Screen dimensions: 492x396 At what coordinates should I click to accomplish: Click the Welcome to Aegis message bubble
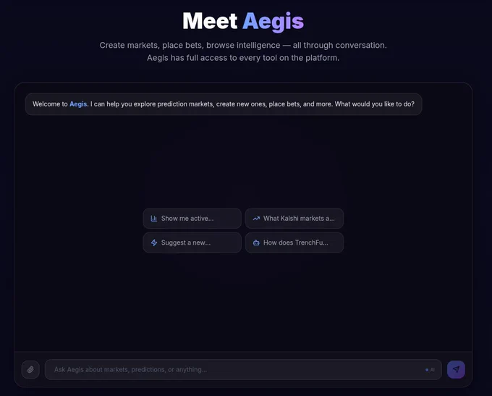224,104
